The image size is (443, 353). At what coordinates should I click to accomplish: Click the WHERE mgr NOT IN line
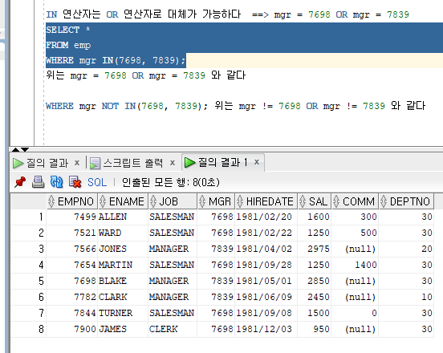(235, 106)
